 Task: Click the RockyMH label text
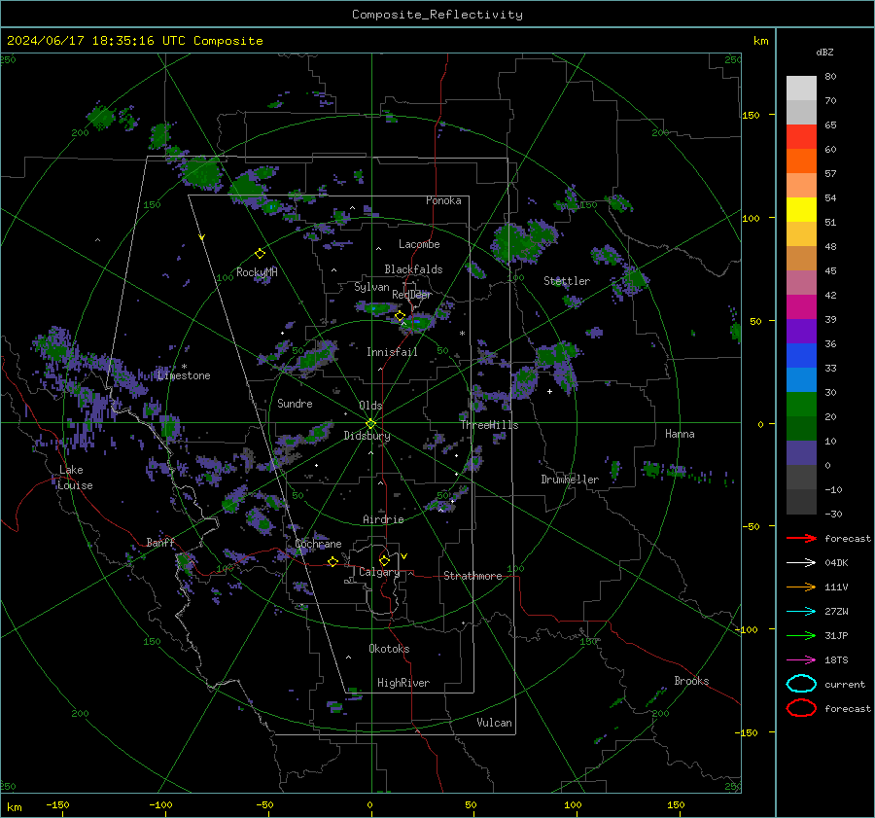pyautogui.click(x=257, y=272)
